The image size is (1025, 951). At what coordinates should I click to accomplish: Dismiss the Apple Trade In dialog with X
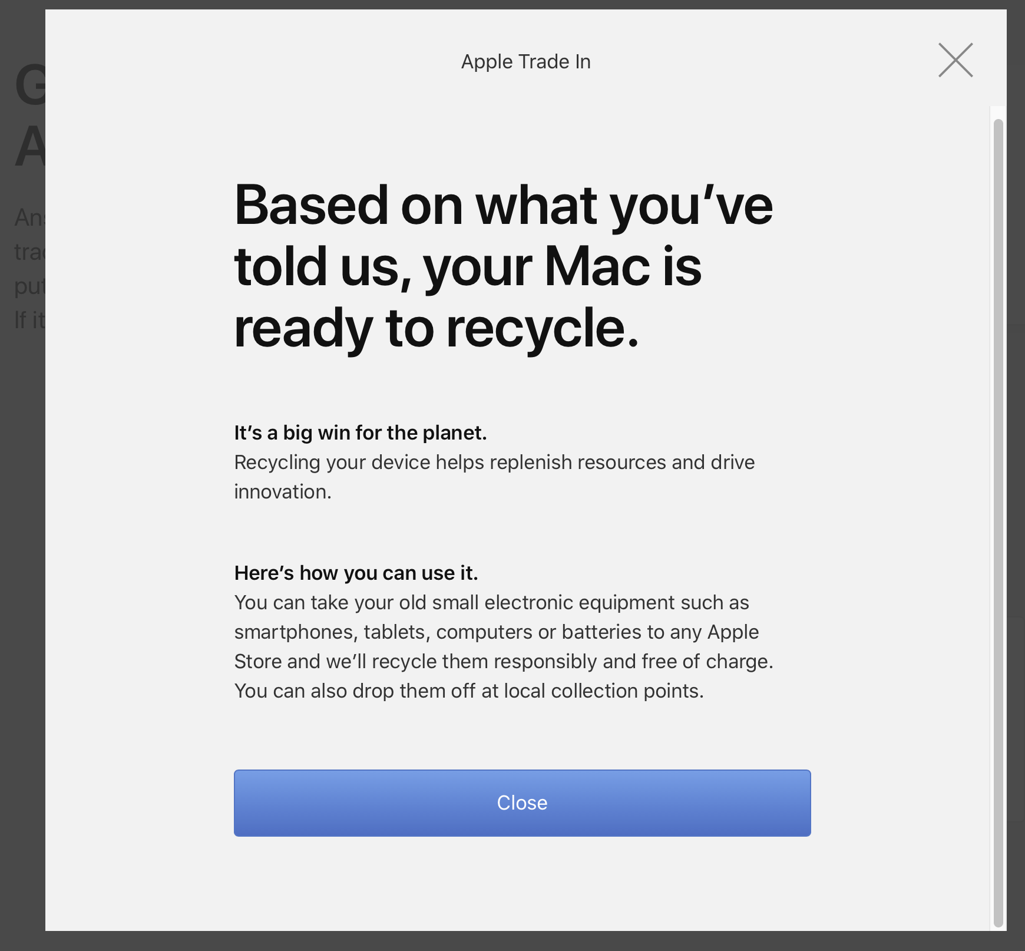955,60
